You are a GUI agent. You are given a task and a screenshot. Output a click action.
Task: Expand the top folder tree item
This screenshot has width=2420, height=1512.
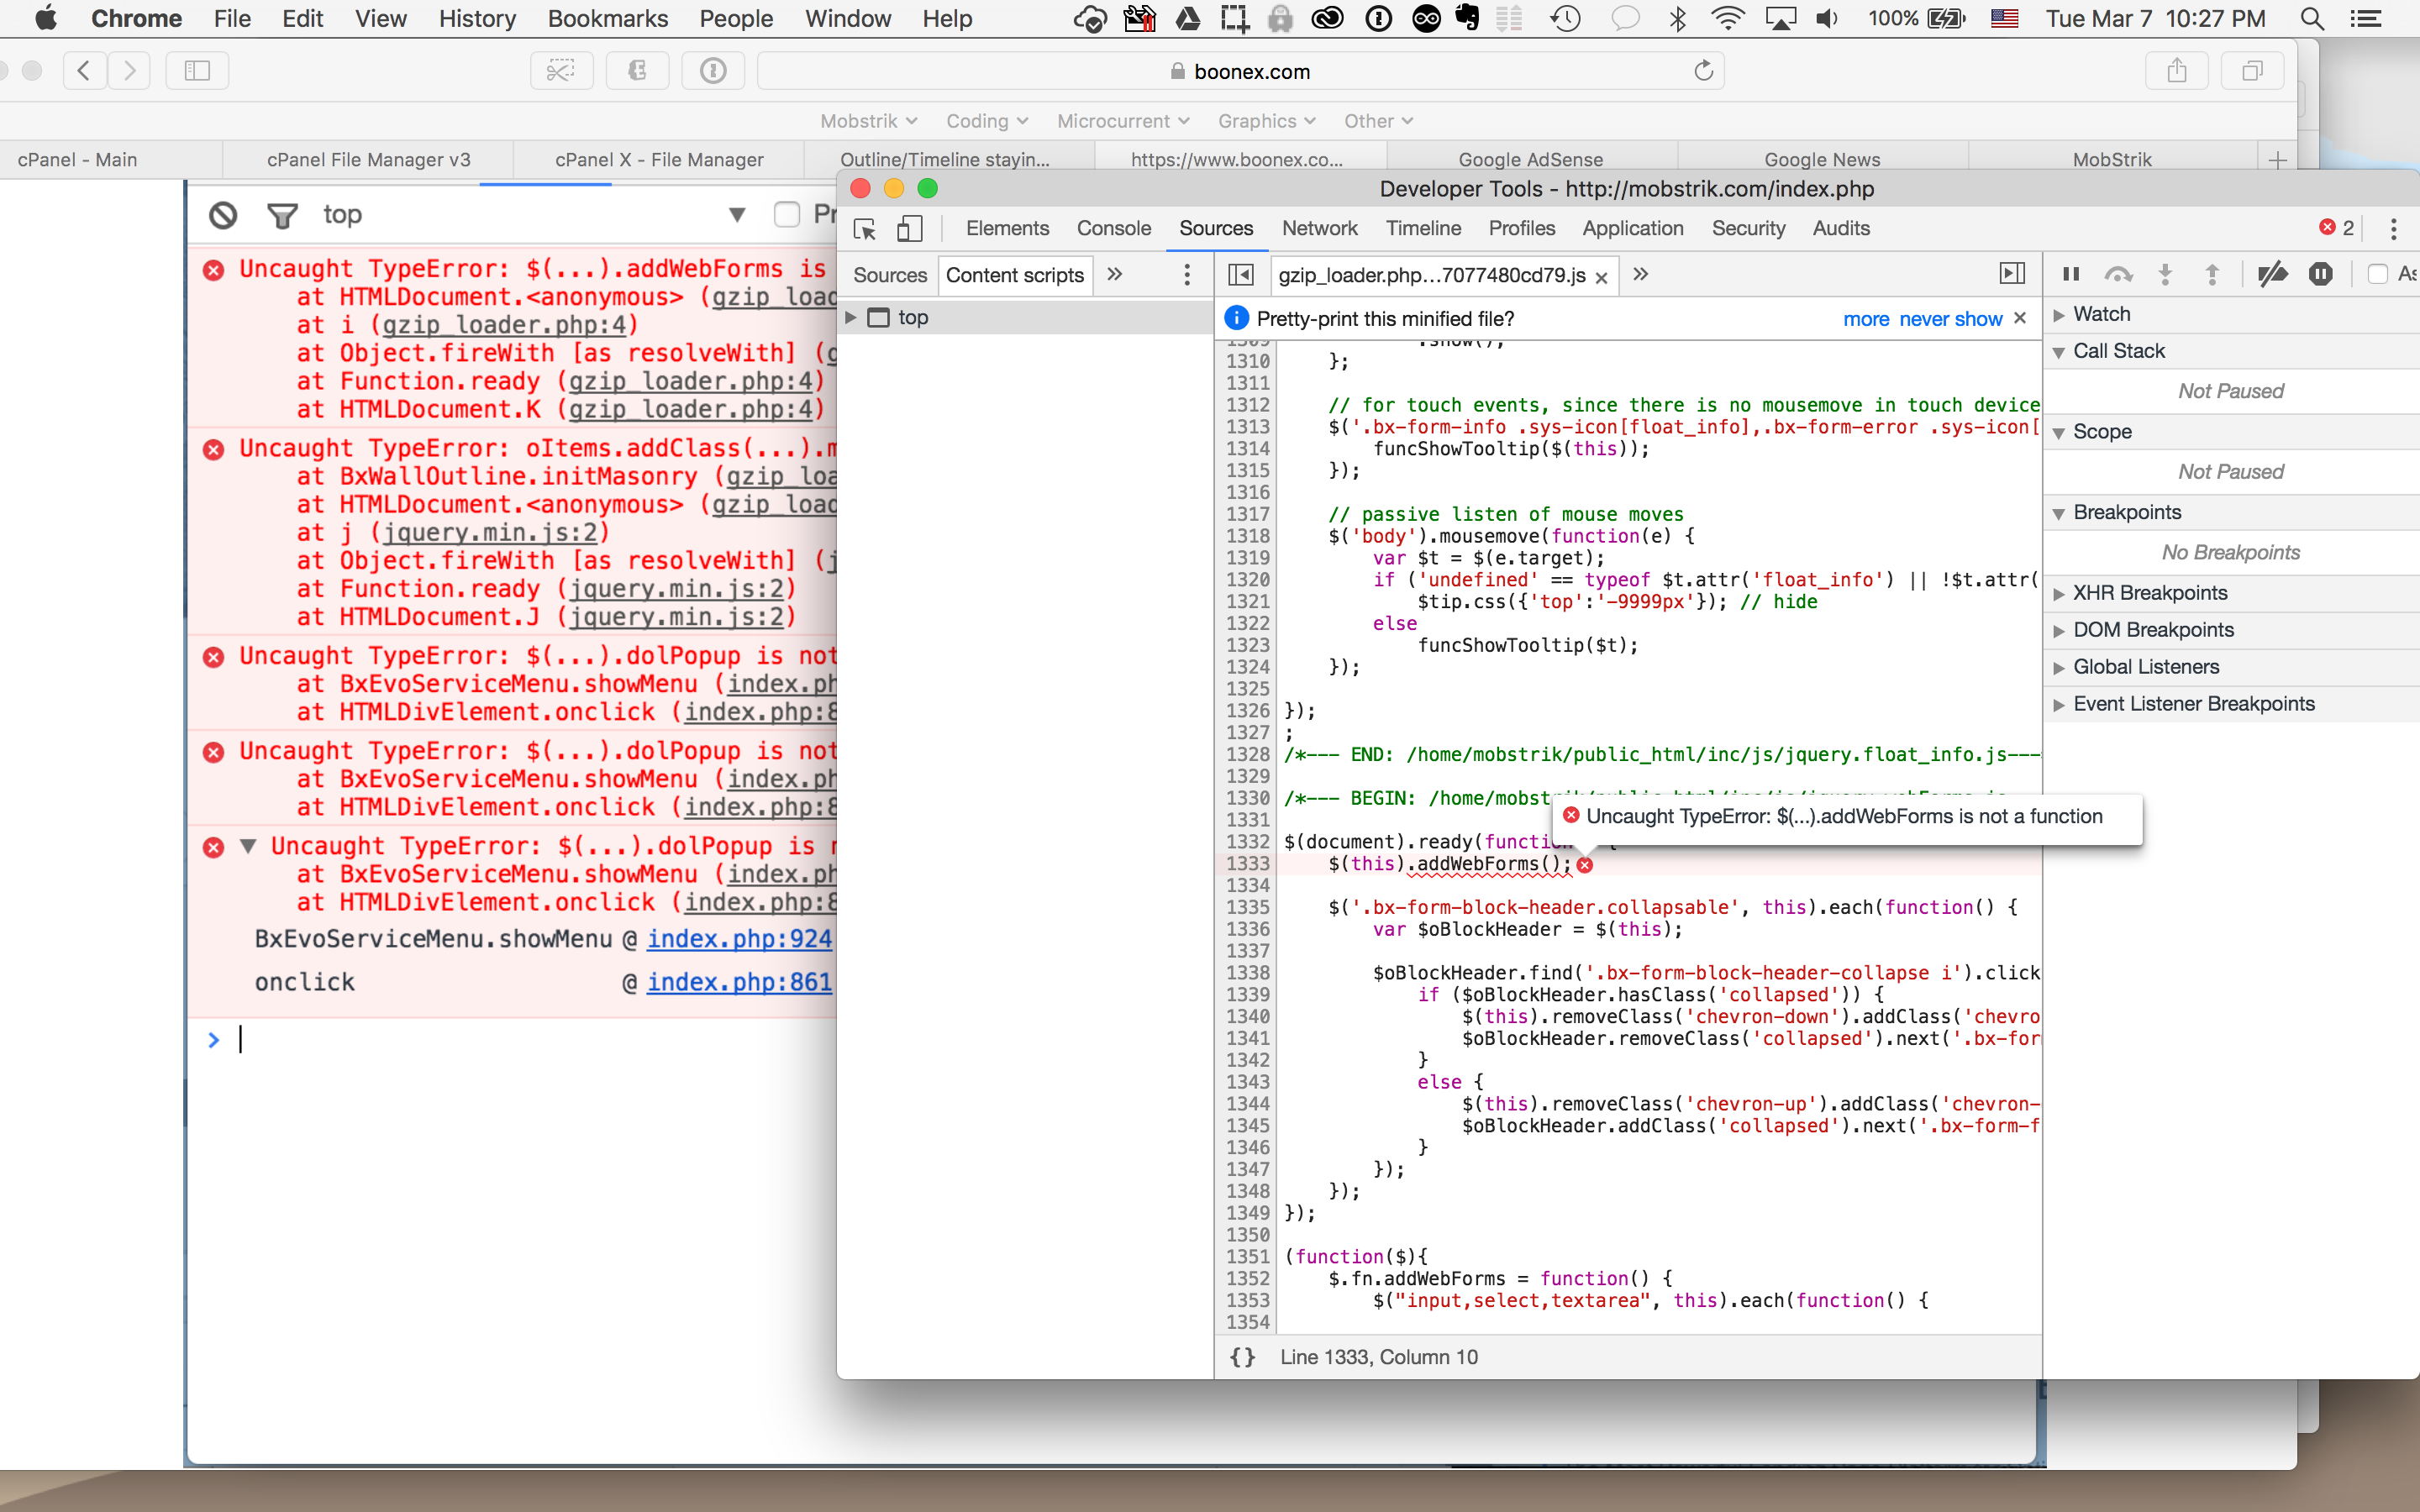(851, 317)
